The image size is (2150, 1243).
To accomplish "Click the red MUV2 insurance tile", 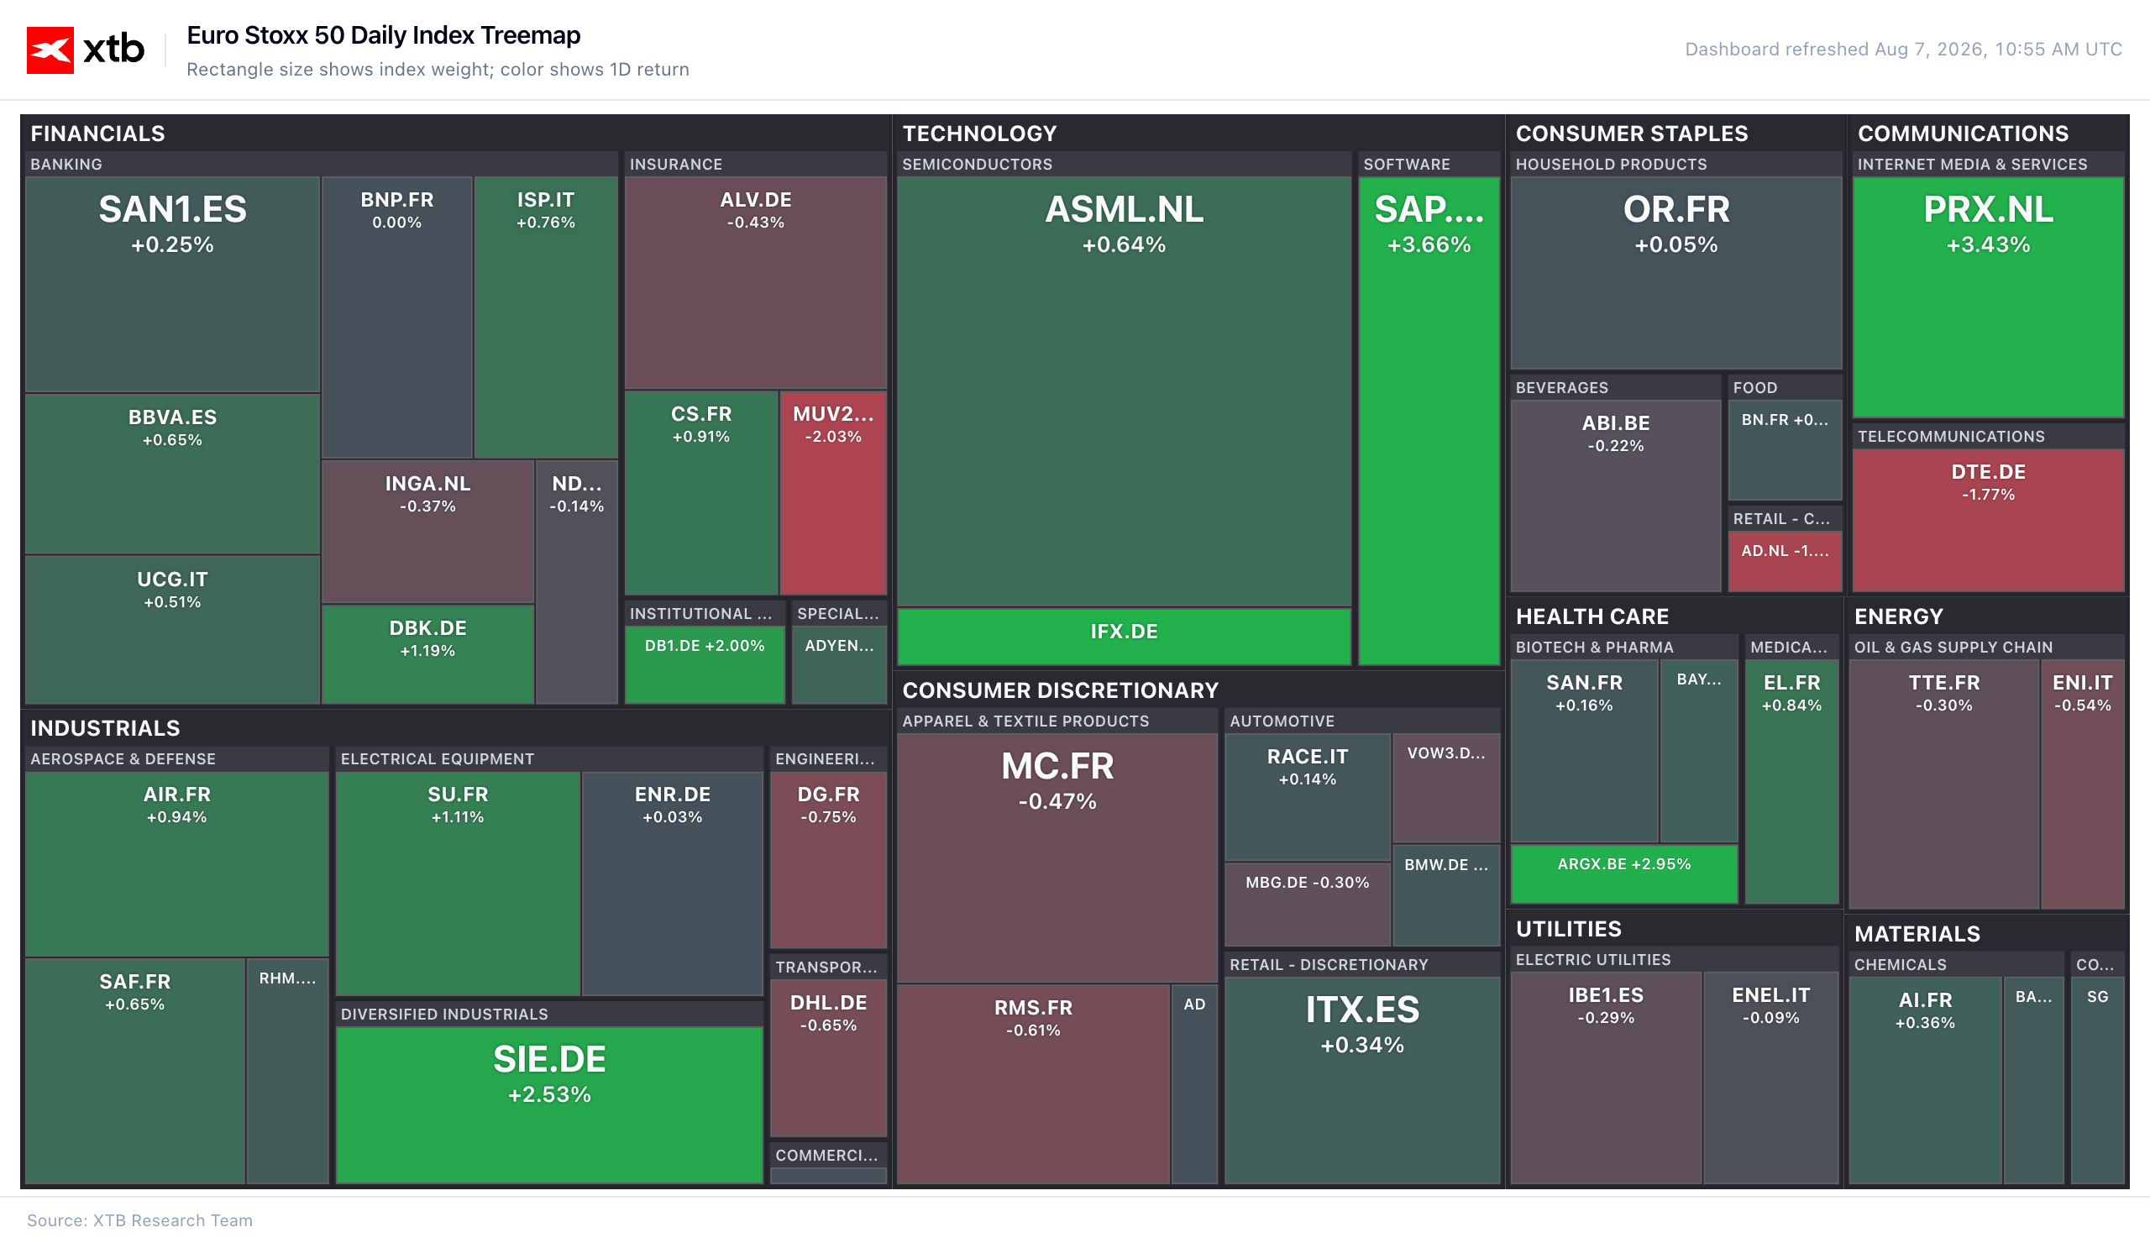I will tap(834, 492).
